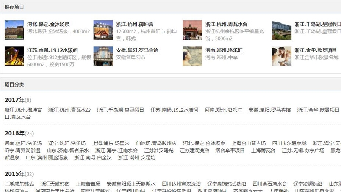This screenshot has height=192, width=341.
Task: Click the 2017年 category heading
Action: click(14, 100)
